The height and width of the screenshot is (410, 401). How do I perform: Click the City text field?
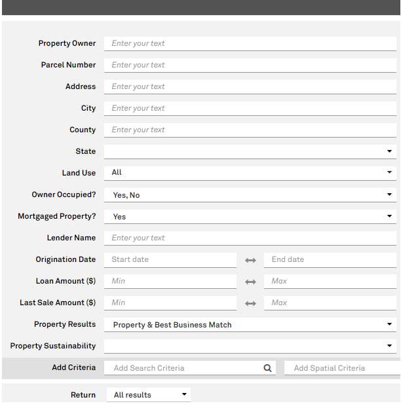click(x=250, y=108)
